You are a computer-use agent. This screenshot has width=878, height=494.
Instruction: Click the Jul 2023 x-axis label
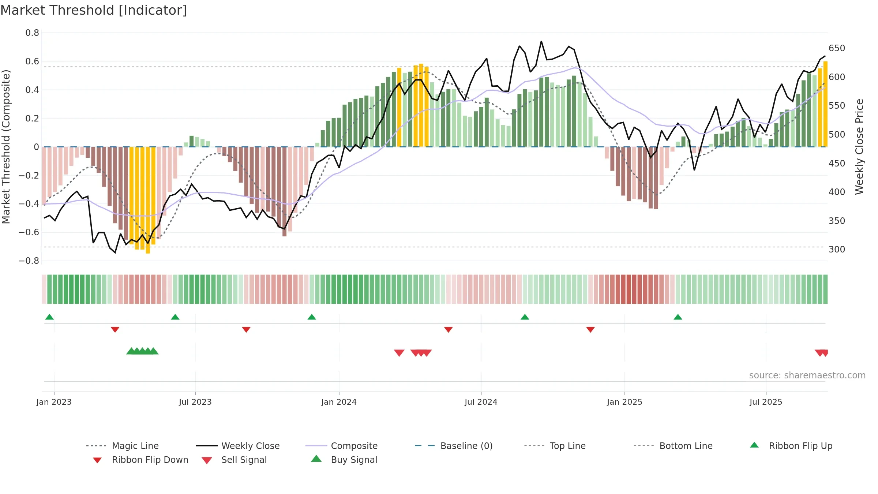pos(195,402)
